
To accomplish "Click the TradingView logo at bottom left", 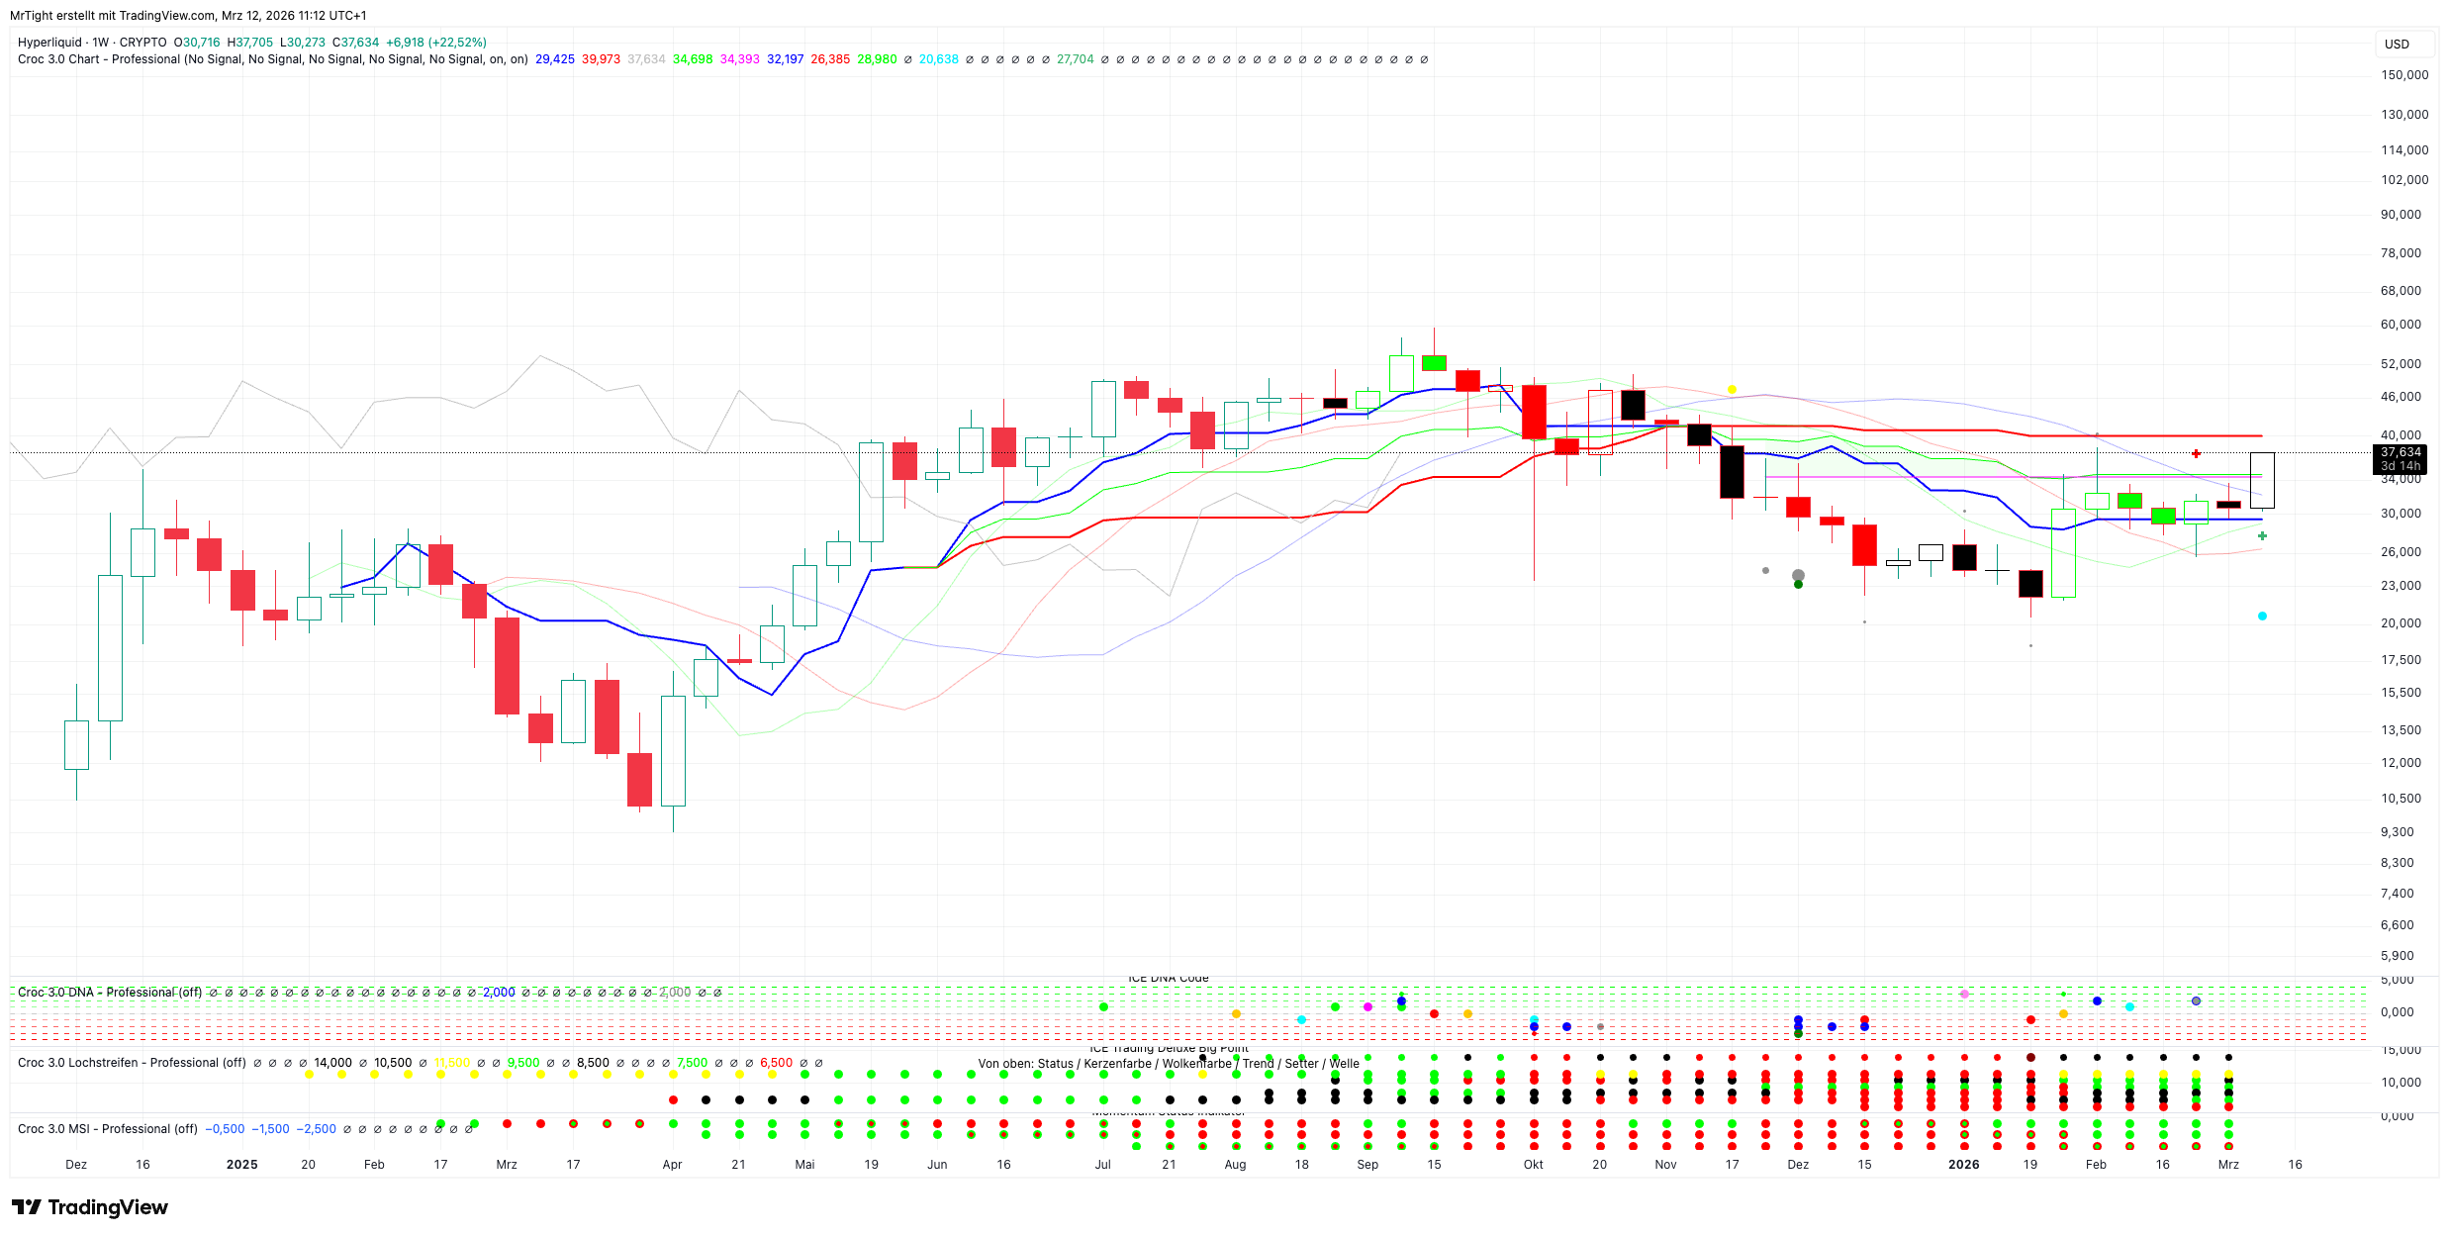I will click(x=89, y=1207).
